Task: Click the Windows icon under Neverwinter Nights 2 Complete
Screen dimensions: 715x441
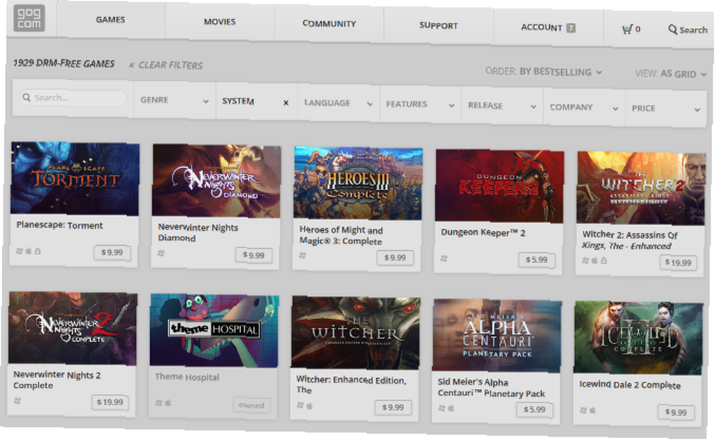Action: pos(17,401)
